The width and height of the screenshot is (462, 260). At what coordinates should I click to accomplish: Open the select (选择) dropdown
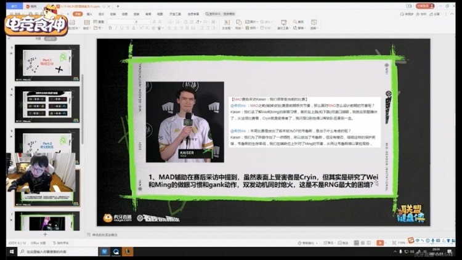[314, 25]
